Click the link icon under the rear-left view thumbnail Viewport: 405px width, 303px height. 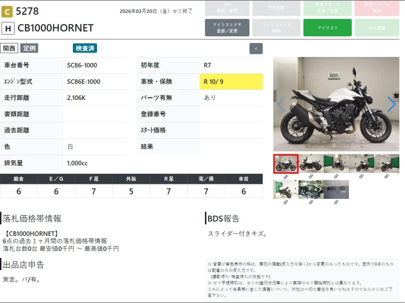click(286, 203)
